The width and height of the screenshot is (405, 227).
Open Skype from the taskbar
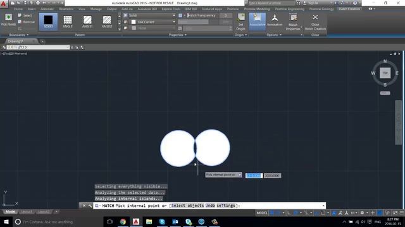[162, 221]
